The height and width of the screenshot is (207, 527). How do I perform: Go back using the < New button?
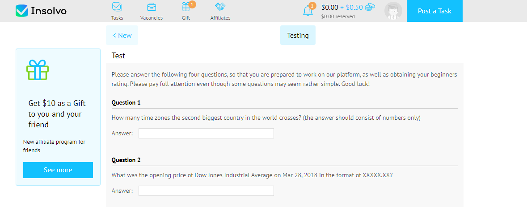[122, 36]
